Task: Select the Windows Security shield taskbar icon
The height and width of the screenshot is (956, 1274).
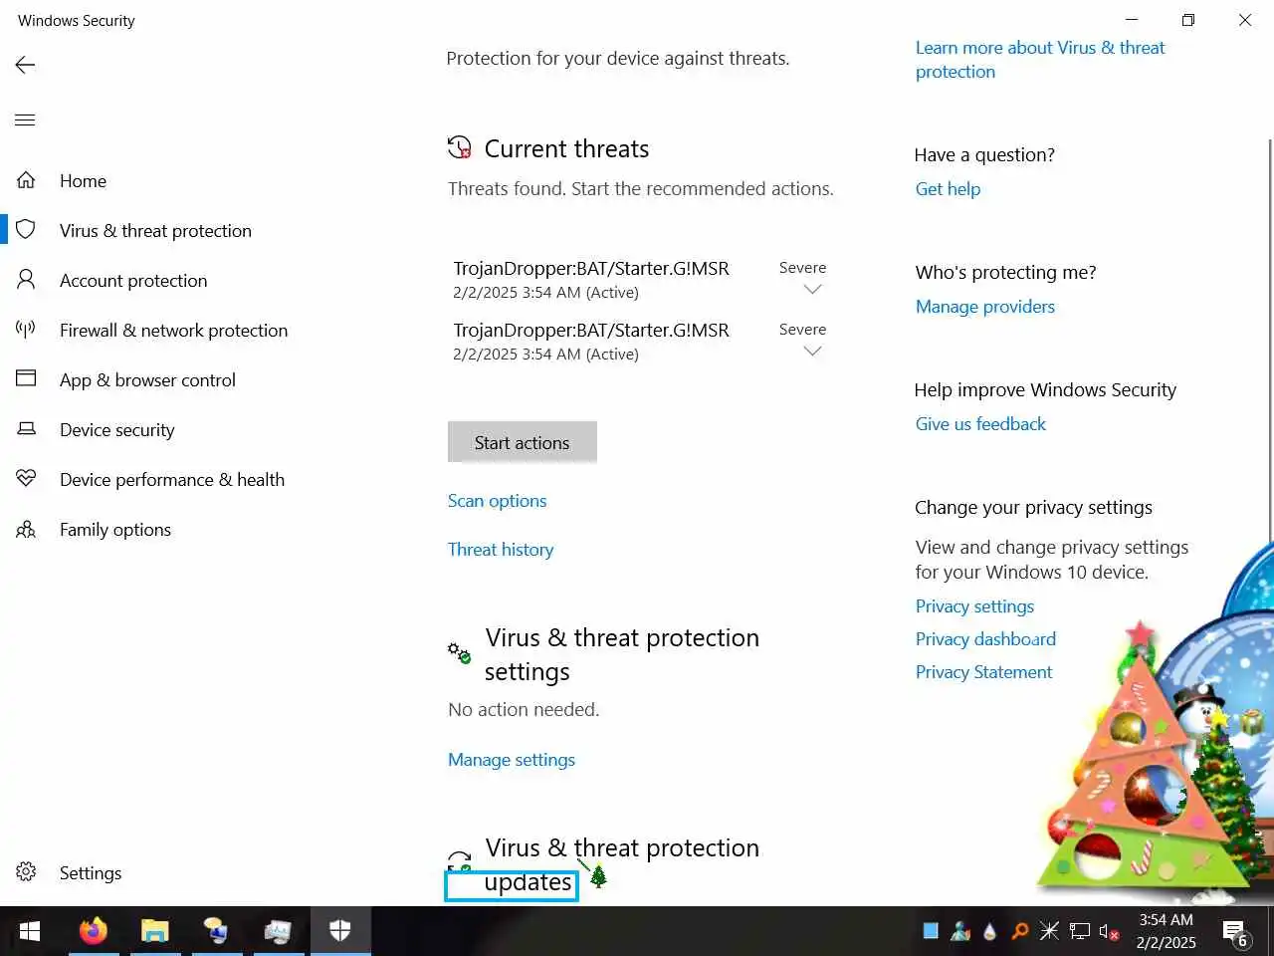Action: [x=340, y=931]
